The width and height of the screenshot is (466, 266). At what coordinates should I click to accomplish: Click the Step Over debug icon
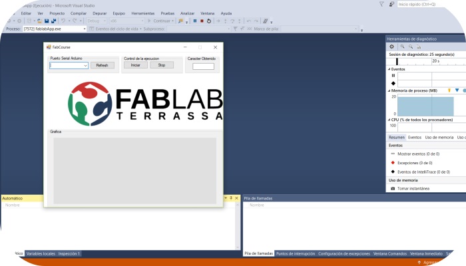pyautogui.click(x=232, y=21)
